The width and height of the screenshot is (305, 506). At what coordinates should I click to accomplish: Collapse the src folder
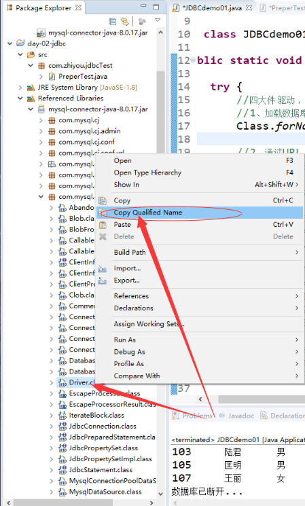(20, 54)
